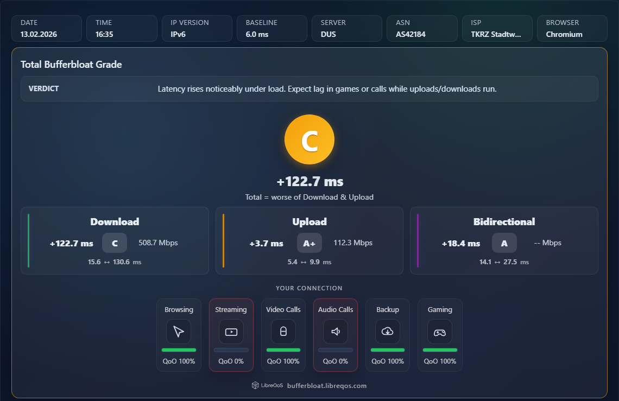Click the Bidirectional A grade badge
Image resolution: width=619 pixels, height=401 pixels.
tap(504, 243)
